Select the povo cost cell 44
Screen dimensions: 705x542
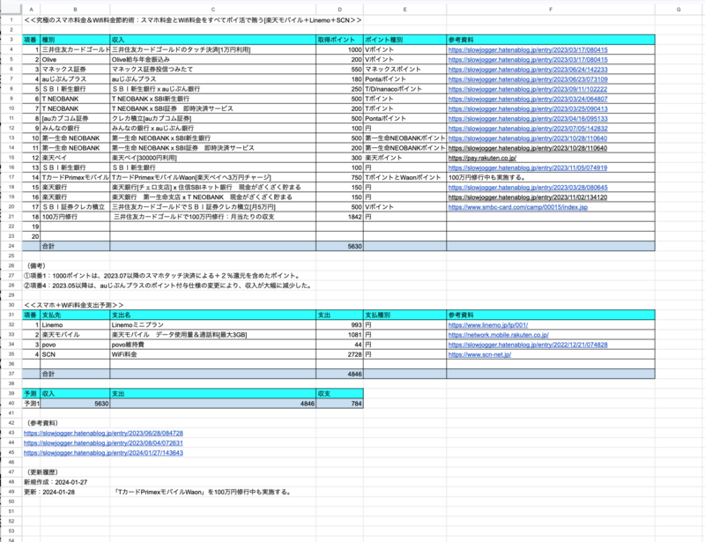point(339,345)
